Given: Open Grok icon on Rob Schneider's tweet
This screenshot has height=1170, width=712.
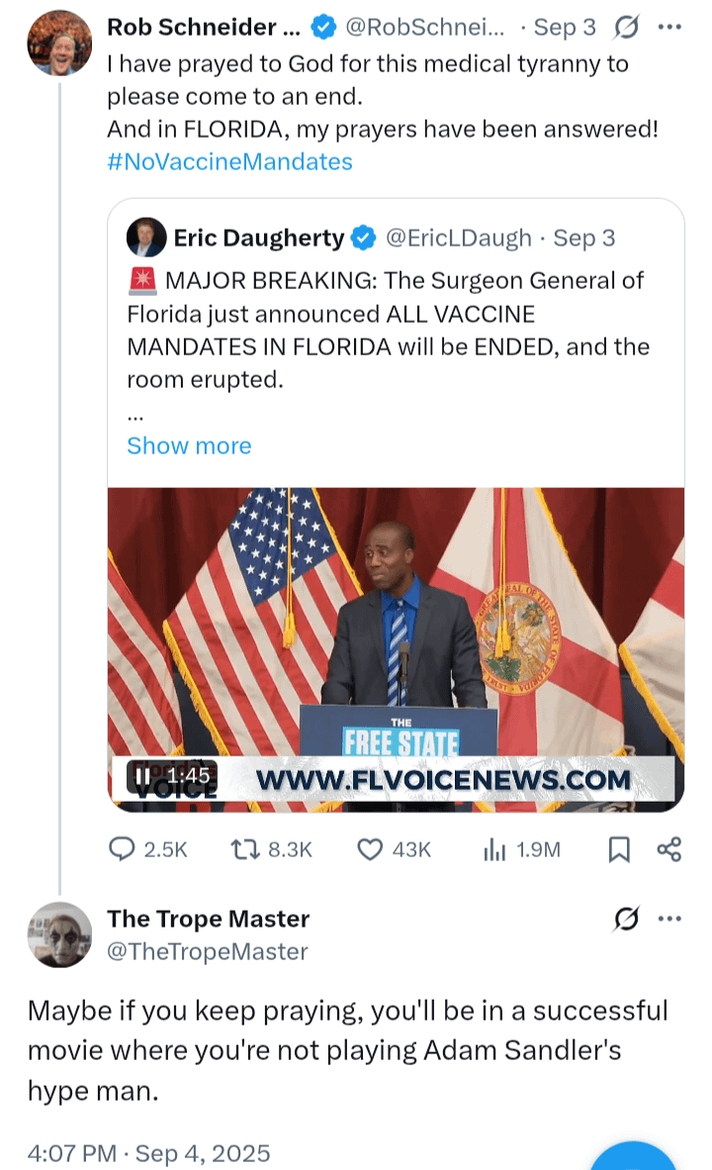Looking at the screenshot, I should click(x=626, y=28).
